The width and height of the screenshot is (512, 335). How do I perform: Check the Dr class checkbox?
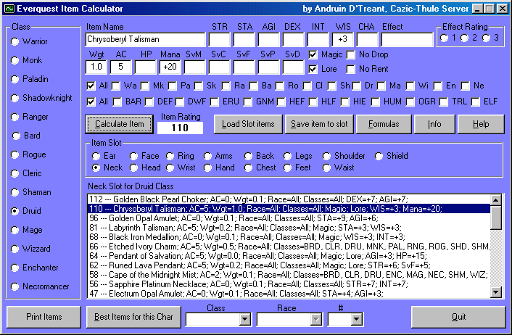[357, 86]
